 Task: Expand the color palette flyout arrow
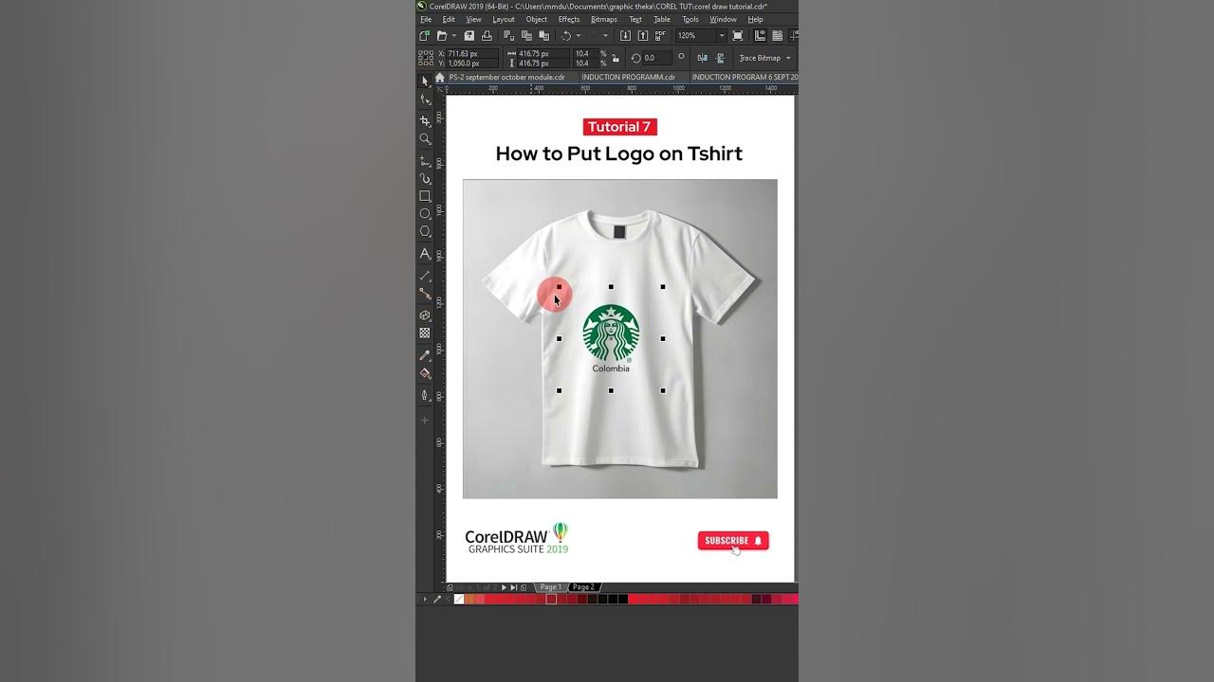[x=425, y=599]
